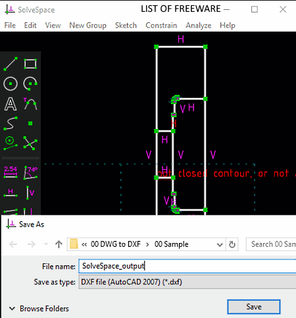The image size is (296, 318).
Task: Open the New Group menu
Action: click(x=88, y=26)
